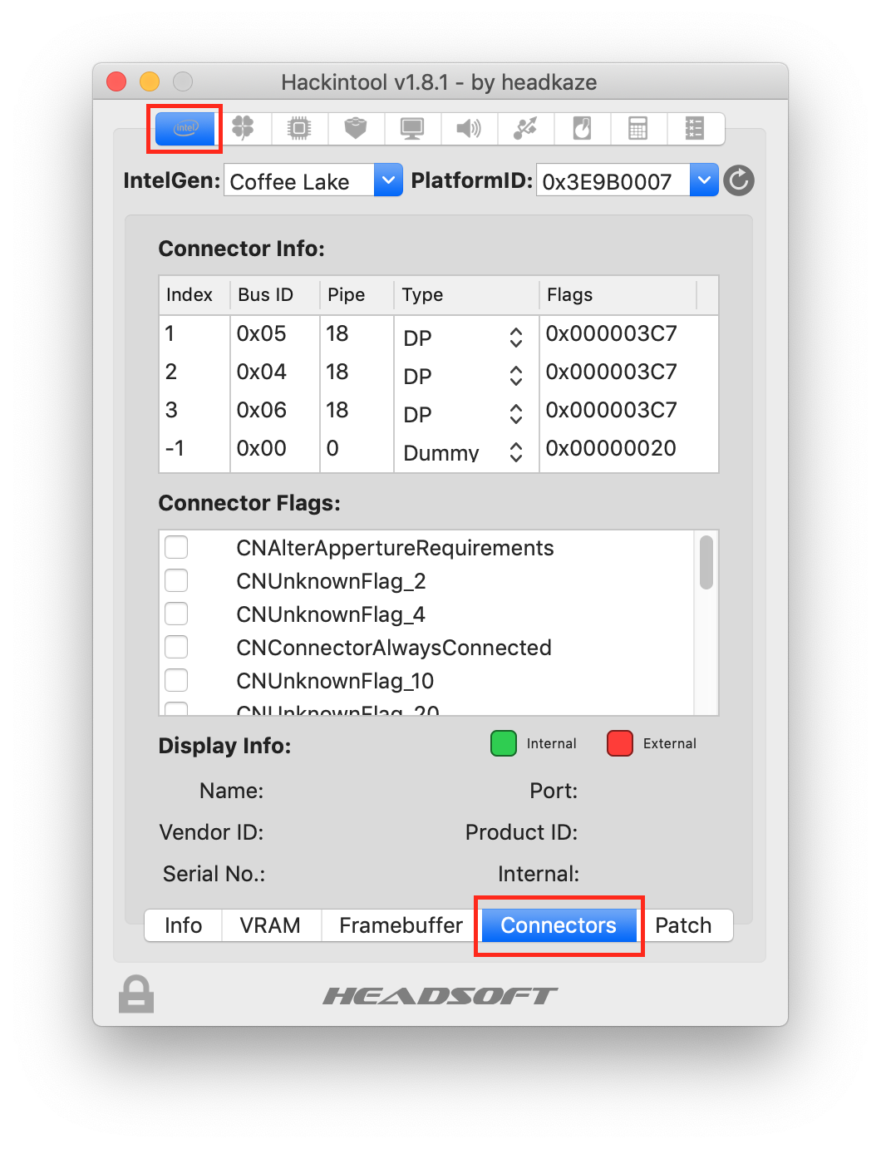This screenshot has width=881, height=1149.
Task: Open the Audio toolbar section
Action: 469,129
